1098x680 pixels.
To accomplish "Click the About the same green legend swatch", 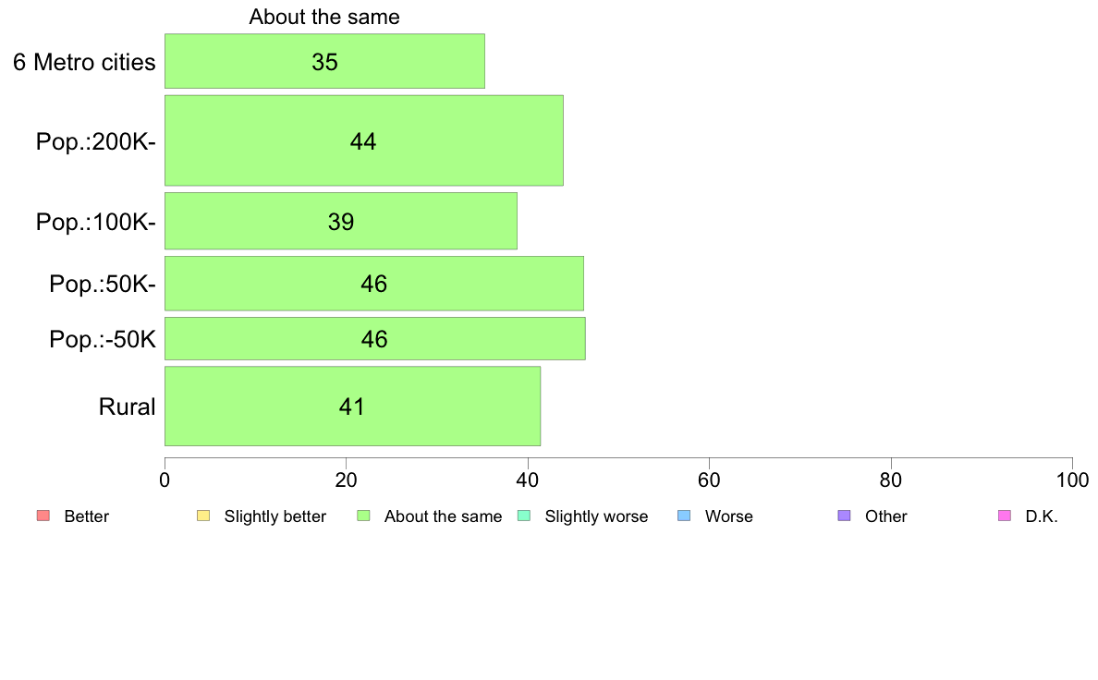I will [x=363, y=516].
